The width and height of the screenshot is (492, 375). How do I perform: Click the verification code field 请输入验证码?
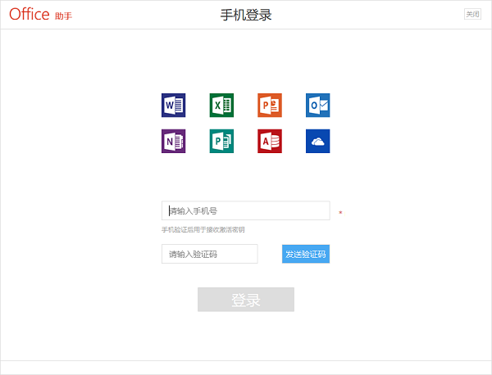pyautogui.click(x=209, y=255)
